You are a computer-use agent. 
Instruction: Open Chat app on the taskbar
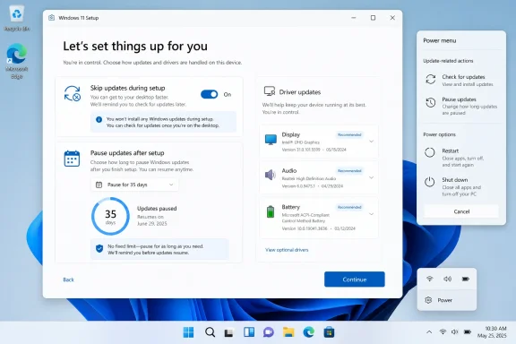click(x=269, y=332)
